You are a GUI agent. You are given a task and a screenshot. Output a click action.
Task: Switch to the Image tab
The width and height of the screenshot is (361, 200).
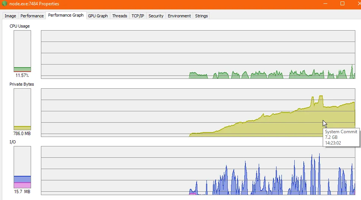[x=10, y=16]
